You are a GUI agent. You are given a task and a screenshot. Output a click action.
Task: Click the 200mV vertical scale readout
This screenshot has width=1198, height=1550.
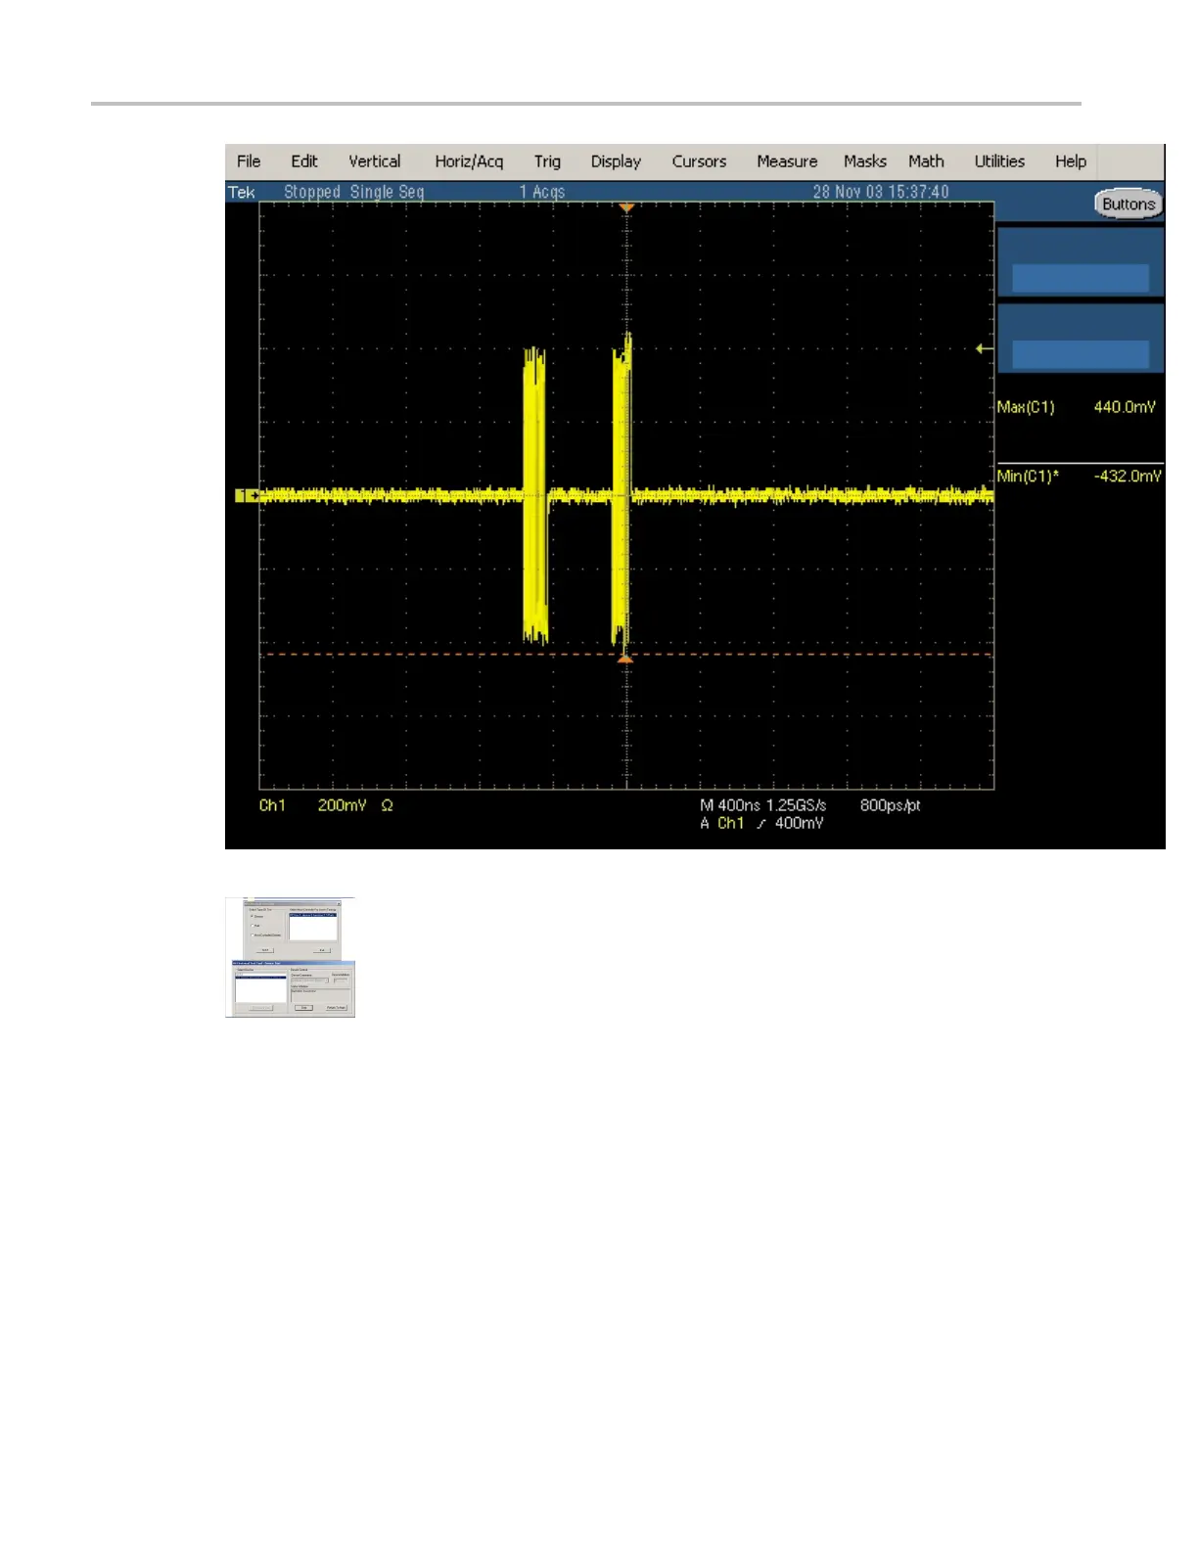(343, 805)
